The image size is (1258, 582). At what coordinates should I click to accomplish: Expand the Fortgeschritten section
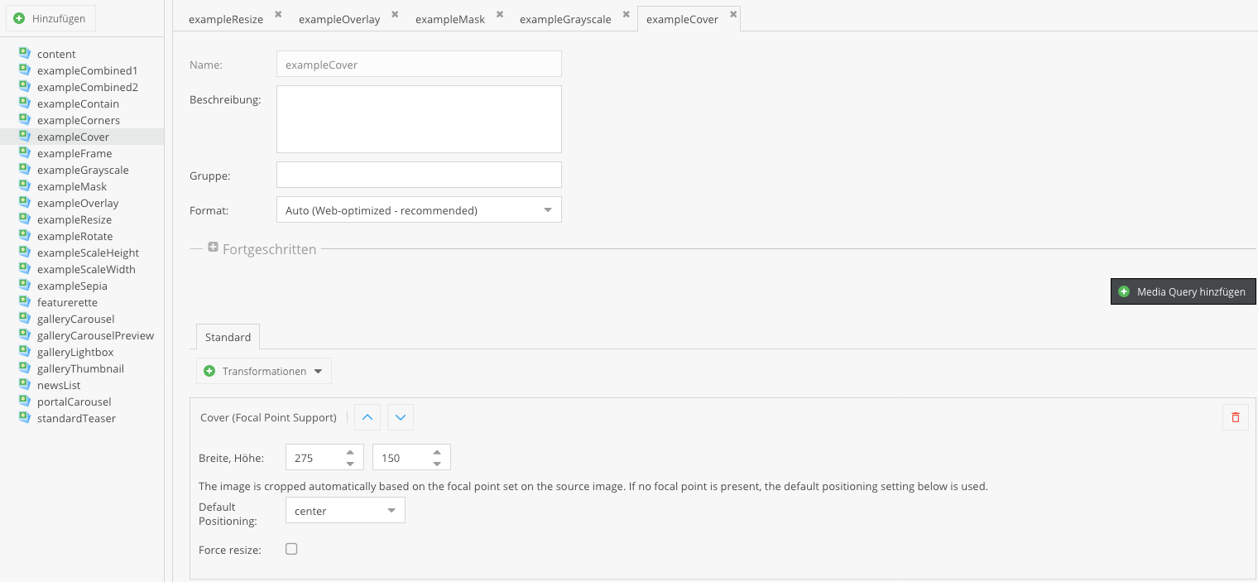pyautogui.click(x=213, y=248)
